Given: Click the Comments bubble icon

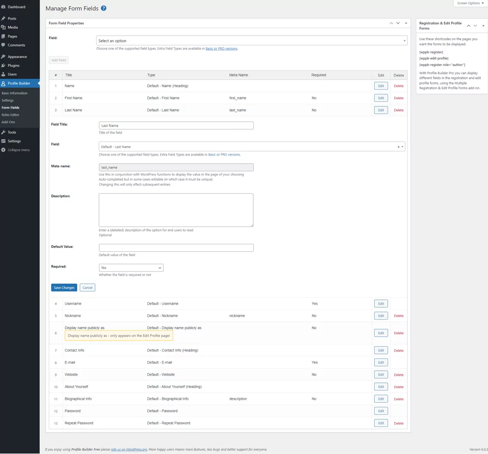Looking at the screenshot, I should [x=3, y=45].
